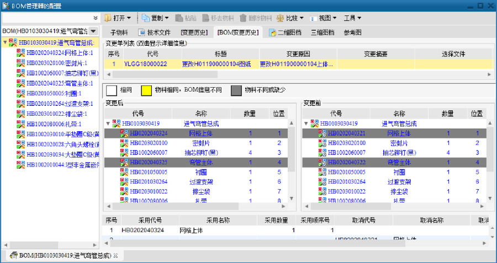Switch to the [变更历史] tab
497x263 pixels.
pyautogui.click(x=194, y=33)
